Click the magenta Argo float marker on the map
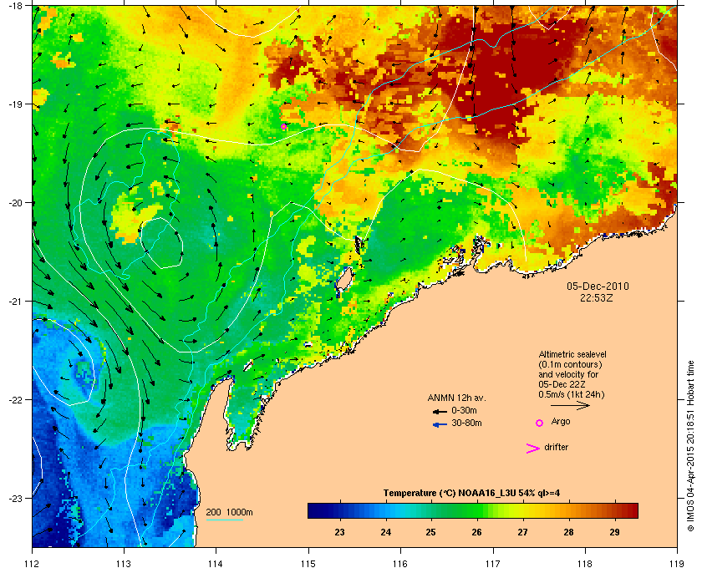Screen dimensions: 702x568 click(283, 127)
